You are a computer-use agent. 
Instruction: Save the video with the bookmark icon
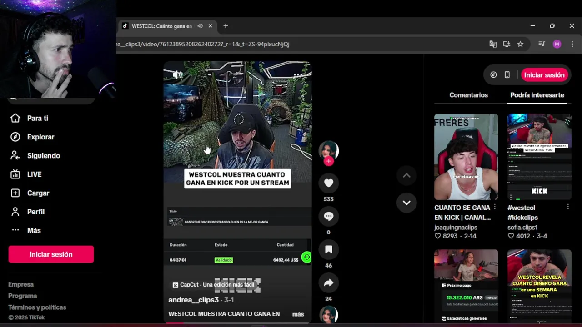pos(329,249)
